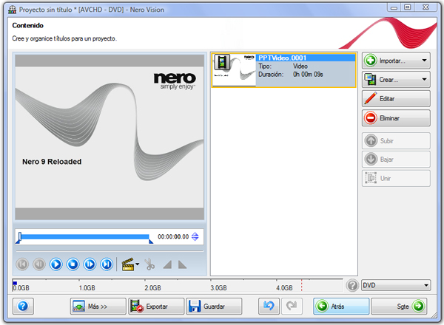The image size is (444, 325).
Task: Jump to the end of the video
Action: pos(107,264)
